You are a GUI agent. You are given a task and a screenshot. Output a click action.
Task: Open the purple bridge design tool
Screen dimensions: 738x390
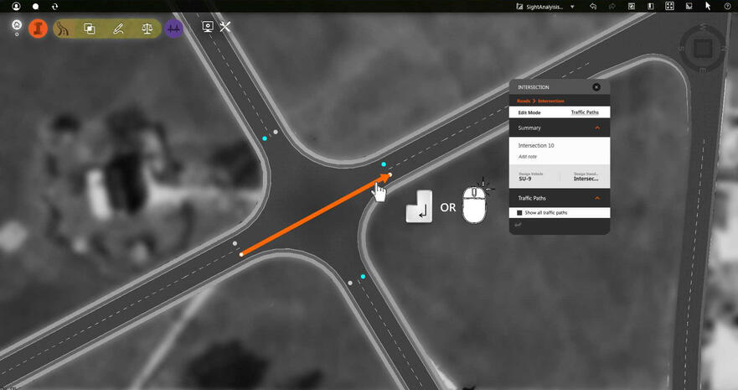174,28
